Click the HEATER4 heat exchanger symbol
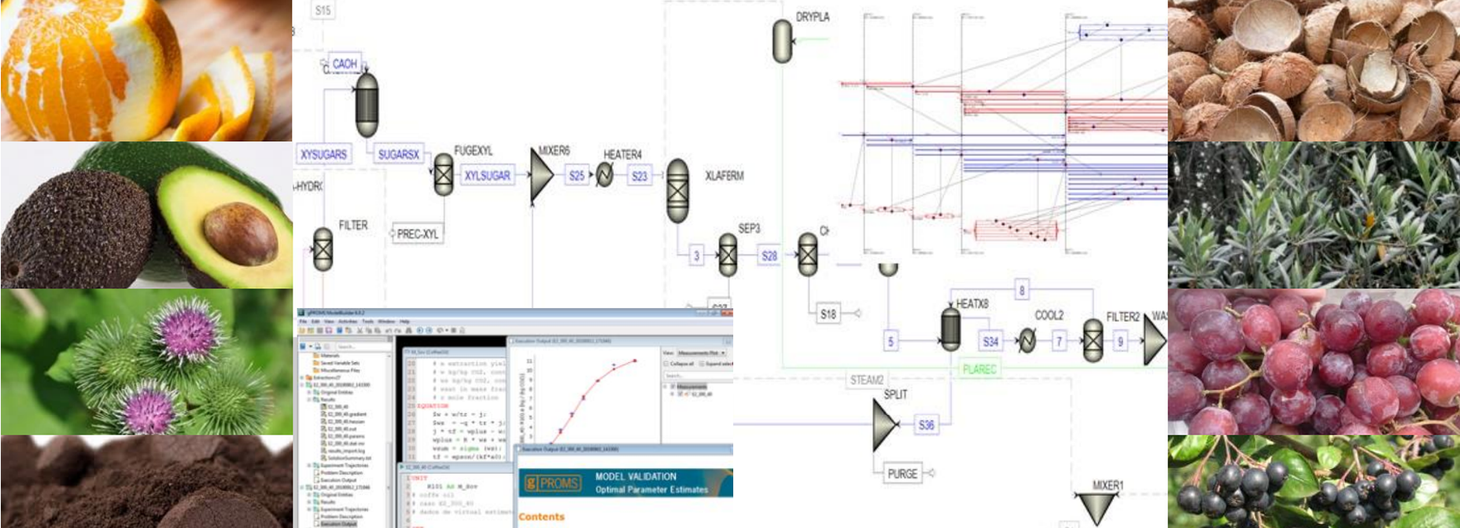 (604, 175)
